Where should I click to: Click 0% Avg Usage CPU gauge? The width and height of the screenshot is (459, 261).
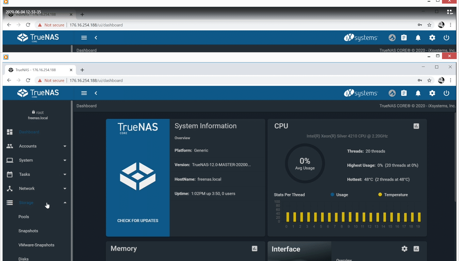pos(305,163)
